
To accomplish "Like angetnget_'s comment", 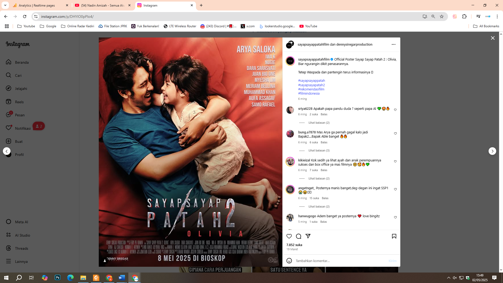I will tap(395, 189).
